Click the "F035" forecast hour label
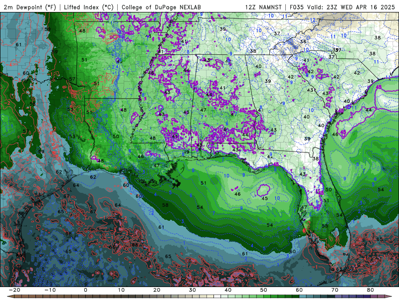This screenshot has height=299, width=399. [x=297, y=7]
